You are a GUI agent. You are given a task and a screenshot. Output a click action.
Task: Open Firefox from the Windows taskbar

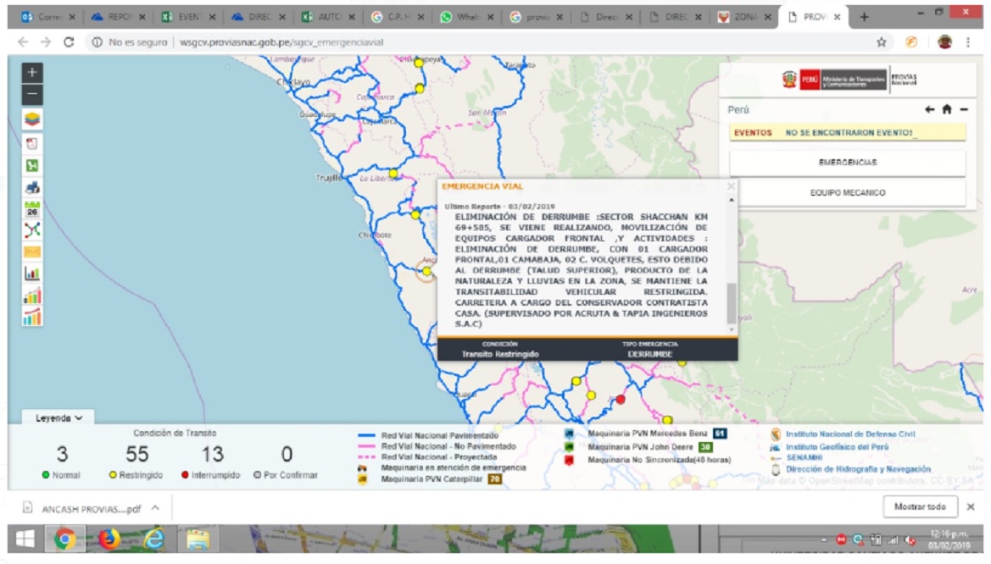[x=109, y=539]
